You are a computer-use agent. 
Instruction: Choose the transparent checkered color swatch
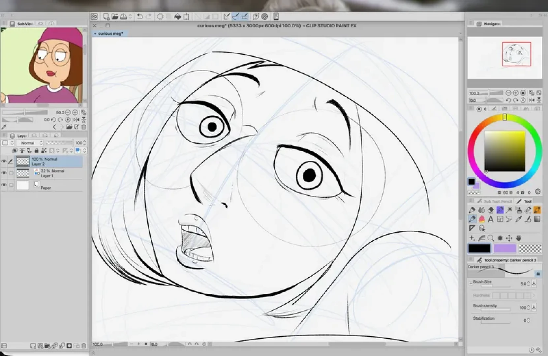[530, 248]
